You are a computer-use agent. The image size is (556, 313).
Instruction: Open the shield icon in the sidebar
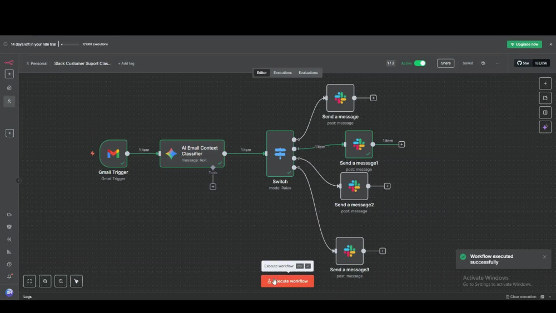coord(9,227)
